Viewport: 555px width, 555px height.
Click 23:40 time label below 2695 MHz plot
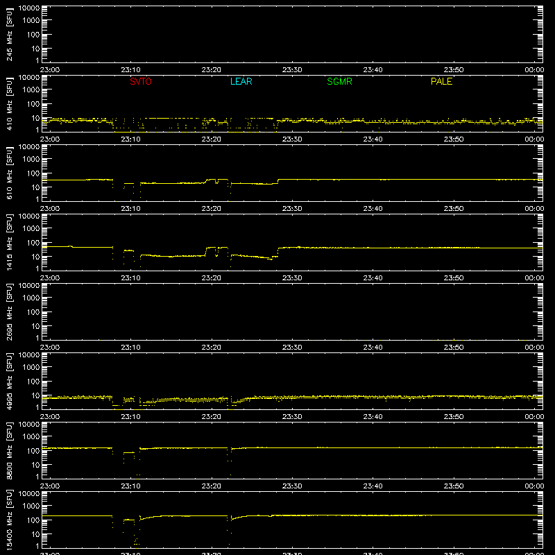click(x=373, y=348)
